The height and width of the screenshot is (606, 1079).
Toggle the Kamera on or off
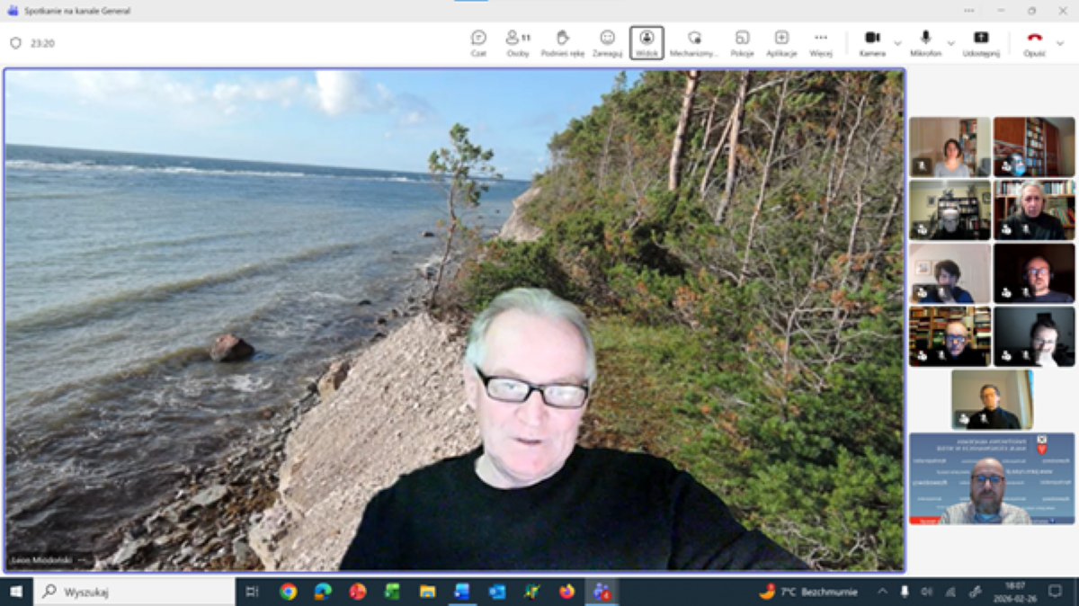pos(872,42)
